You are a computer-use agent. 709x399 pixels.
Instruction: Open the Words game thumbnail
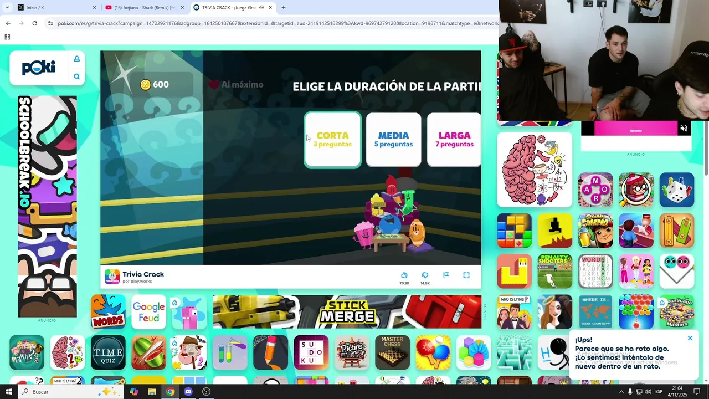109,312
